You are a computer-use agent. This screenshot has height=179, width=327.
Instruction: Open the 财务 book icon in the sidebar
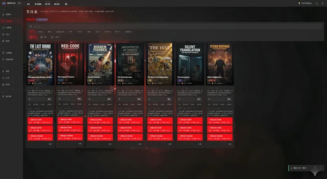tap(3, 41)
